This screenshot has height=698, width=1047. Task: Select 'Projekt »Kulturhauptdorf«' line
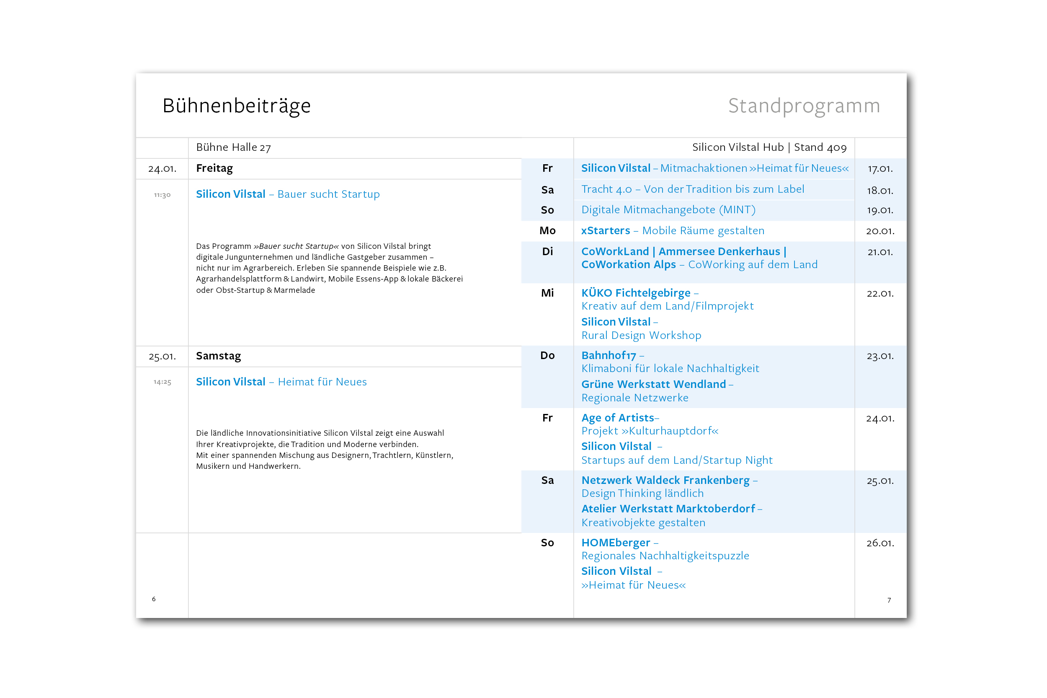coord(650,431)
